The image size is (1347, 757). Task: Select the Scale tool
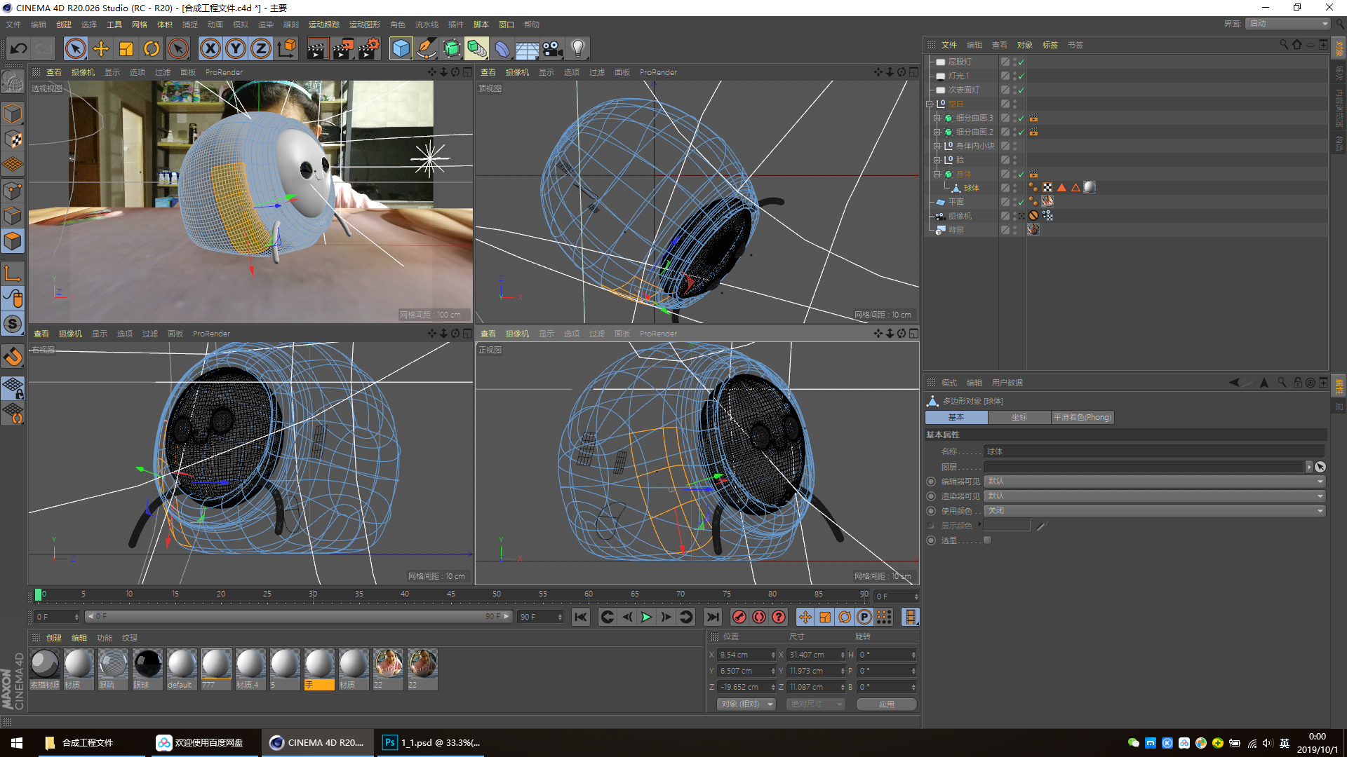point(126,48)
